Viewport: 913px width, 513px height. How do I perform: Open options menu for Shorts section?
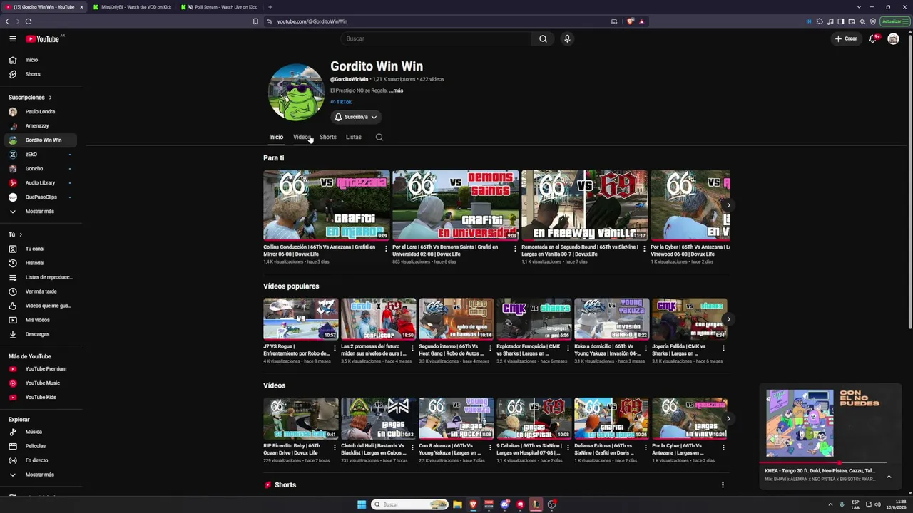click(x=723, y=485)
